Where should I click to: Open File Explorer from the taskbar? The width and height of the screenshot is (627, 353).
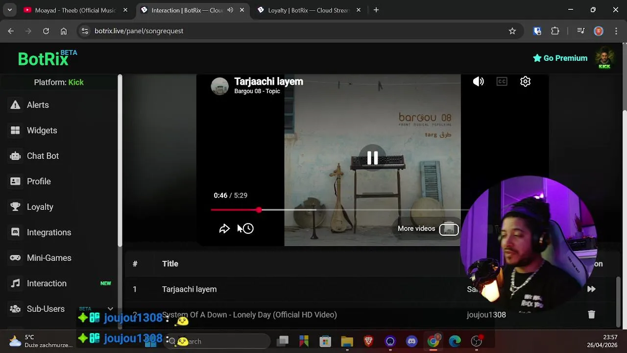(347, 341)
